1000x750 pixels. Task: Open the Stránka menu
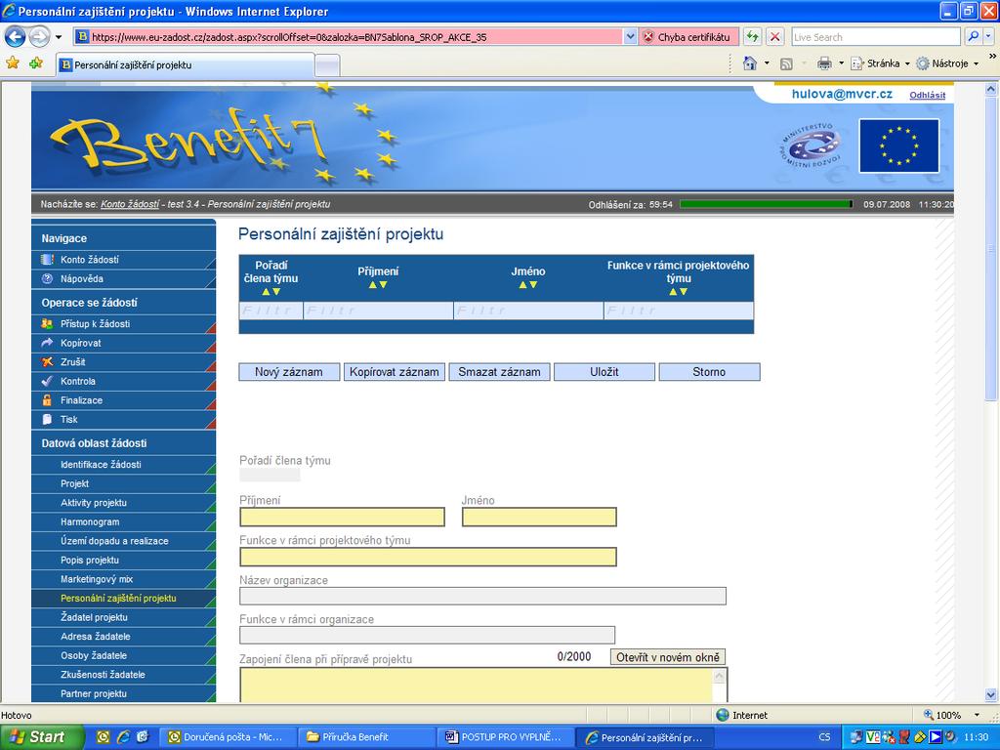880,63
